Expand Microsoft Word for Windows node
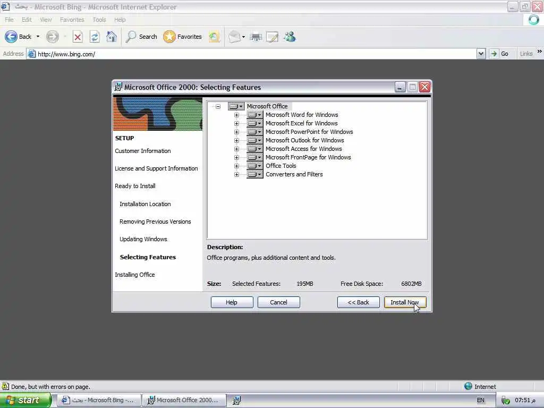544x408 pixels. [236, 115]
